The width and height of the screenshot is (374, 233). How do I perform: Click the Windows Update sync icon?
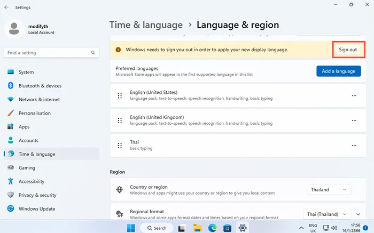(x=11, y=208)
